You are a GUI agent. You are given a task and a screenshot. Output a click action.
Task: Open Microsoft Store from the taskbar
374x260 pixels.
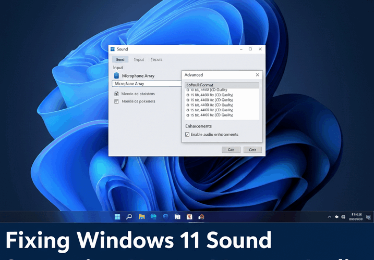click(x=177, y=217)
